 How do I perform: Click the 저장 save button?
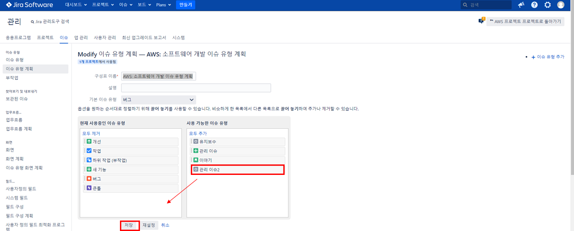tap(129, 225)
